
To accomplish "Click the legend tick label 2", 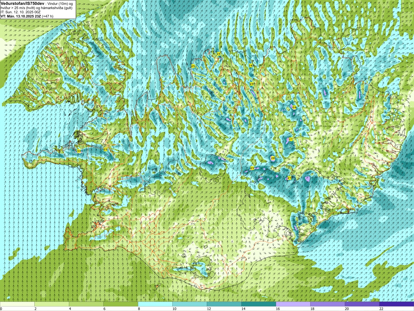I will point(36,309).
